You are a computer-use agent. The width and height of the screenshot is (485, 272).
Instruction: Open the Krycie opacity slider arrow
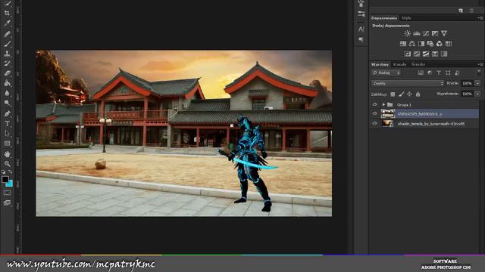(477, 83)
